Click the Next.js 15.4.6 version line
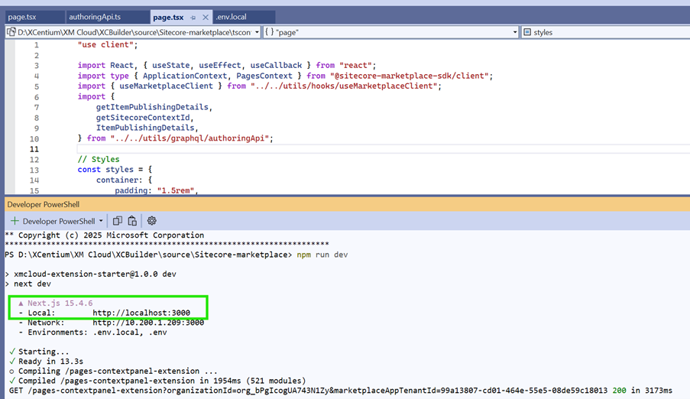 [x=56, y=303]
